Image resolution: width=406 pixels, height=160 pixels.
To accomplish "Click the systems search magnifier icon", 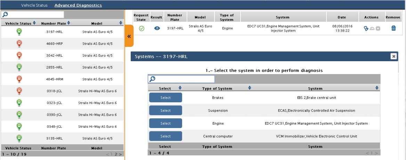I will (152, 79).
